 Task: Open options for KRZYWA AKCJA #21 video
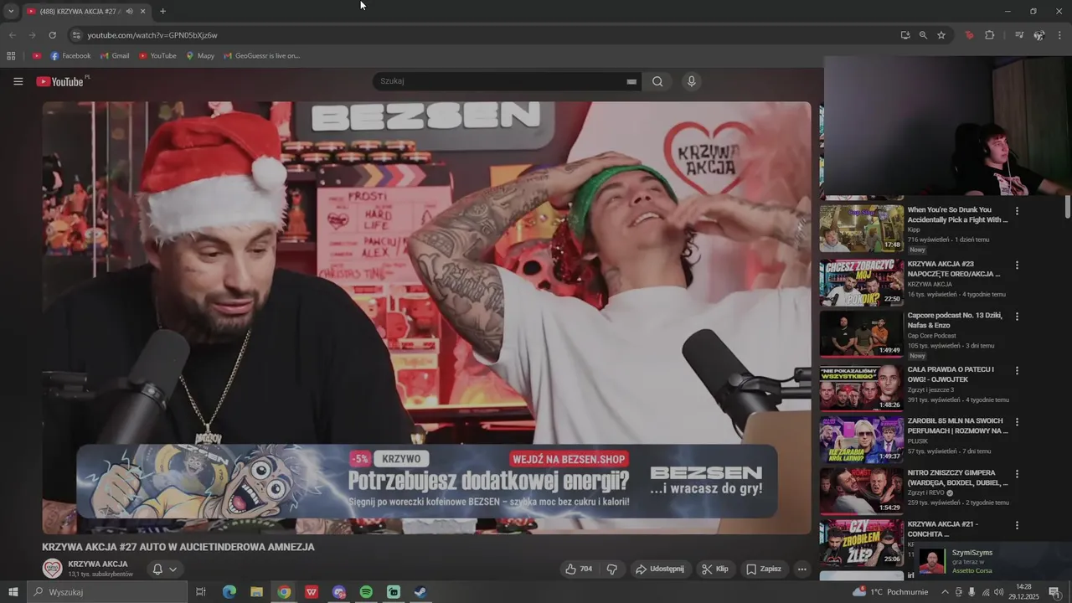(1018, 525)
